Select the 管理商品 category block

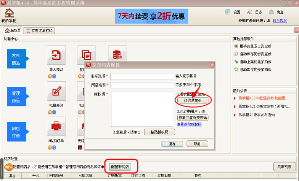click(x=17, y=97)
